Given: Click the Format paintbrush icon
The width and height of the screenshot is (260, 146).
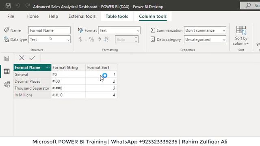Looking at the screenshot, I should pyautogui.click(x=80, y=30).
